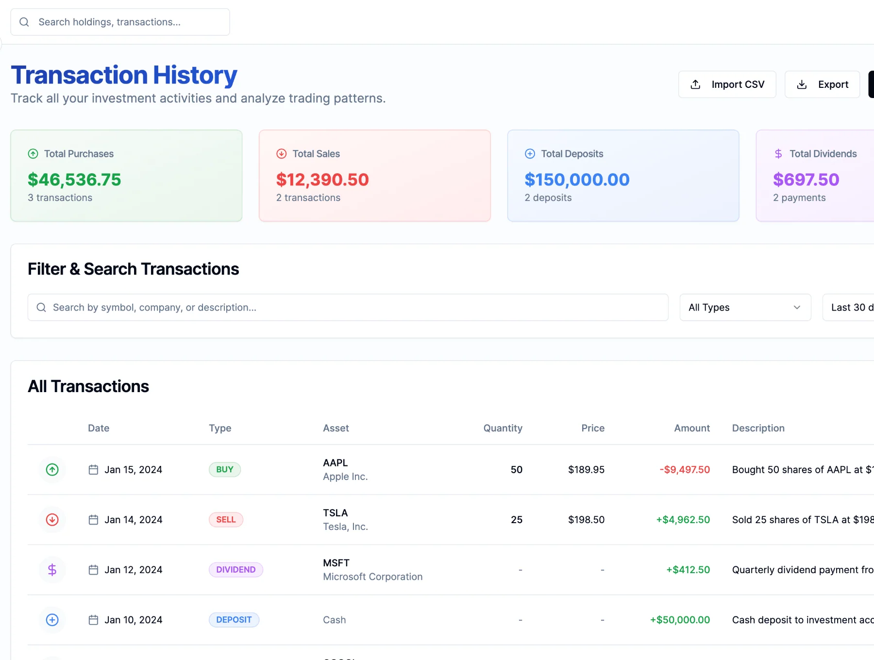
Task: Click the Total Purchases up-arrow icon
Action: (x=33, y=154)
